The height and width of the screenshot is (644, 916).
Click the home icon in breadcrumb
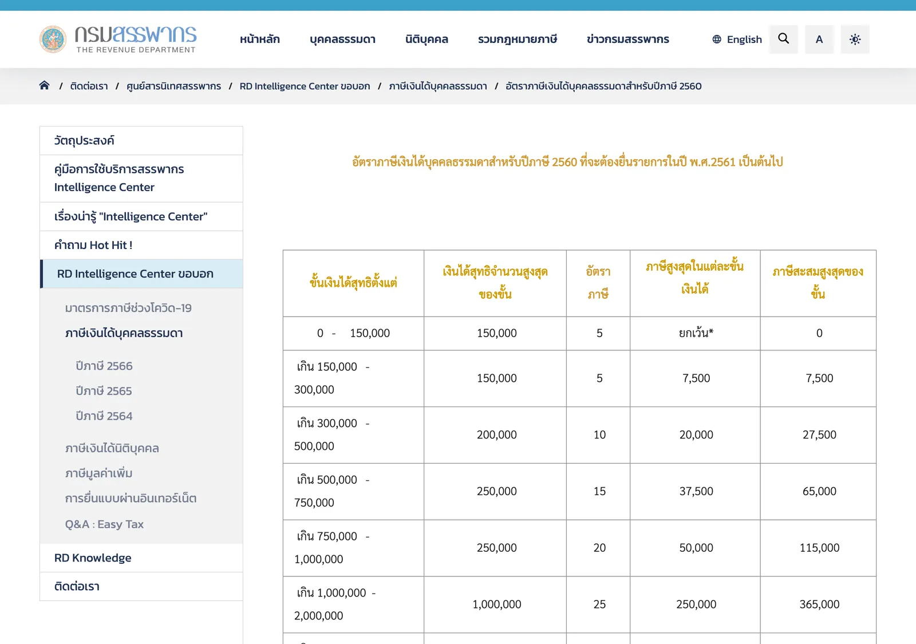(45, 85)
